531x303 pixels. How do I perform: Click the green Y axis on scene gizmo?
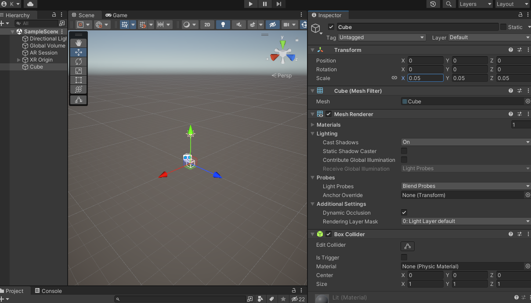pyautogui.click(x=283, y=44)
